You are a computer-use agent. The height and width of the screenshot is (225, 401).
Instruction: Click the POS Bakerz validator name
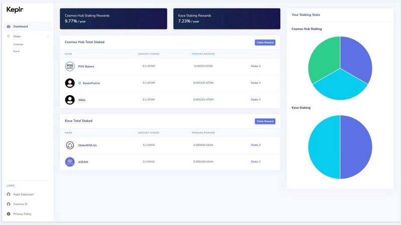(x=86, y=66)
